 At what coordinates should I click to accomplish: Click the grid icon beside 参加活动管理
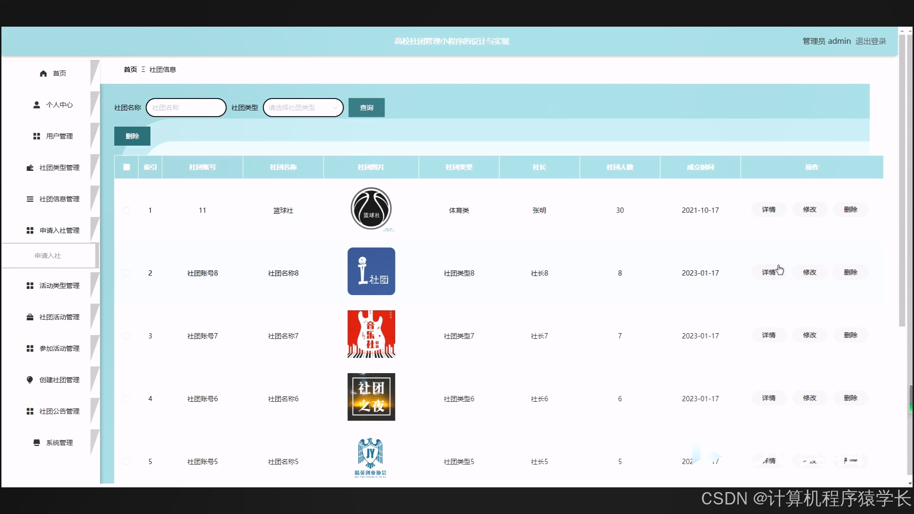30,348
